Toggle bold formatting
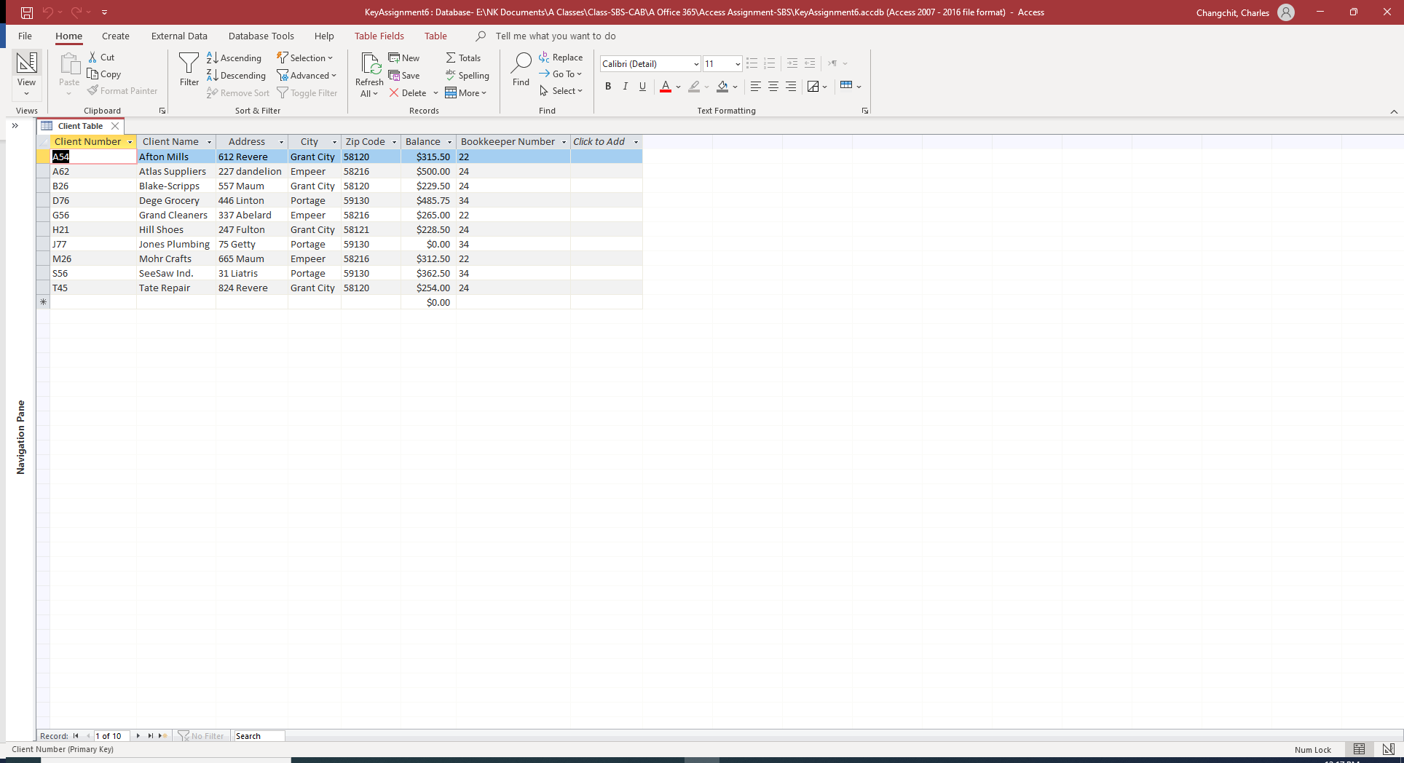Image resolution: width=1404 pixels, height=763 pixels. (608, 87)
